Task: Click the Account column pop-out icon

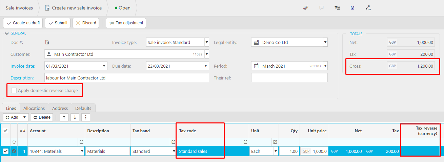Action: 81,142
